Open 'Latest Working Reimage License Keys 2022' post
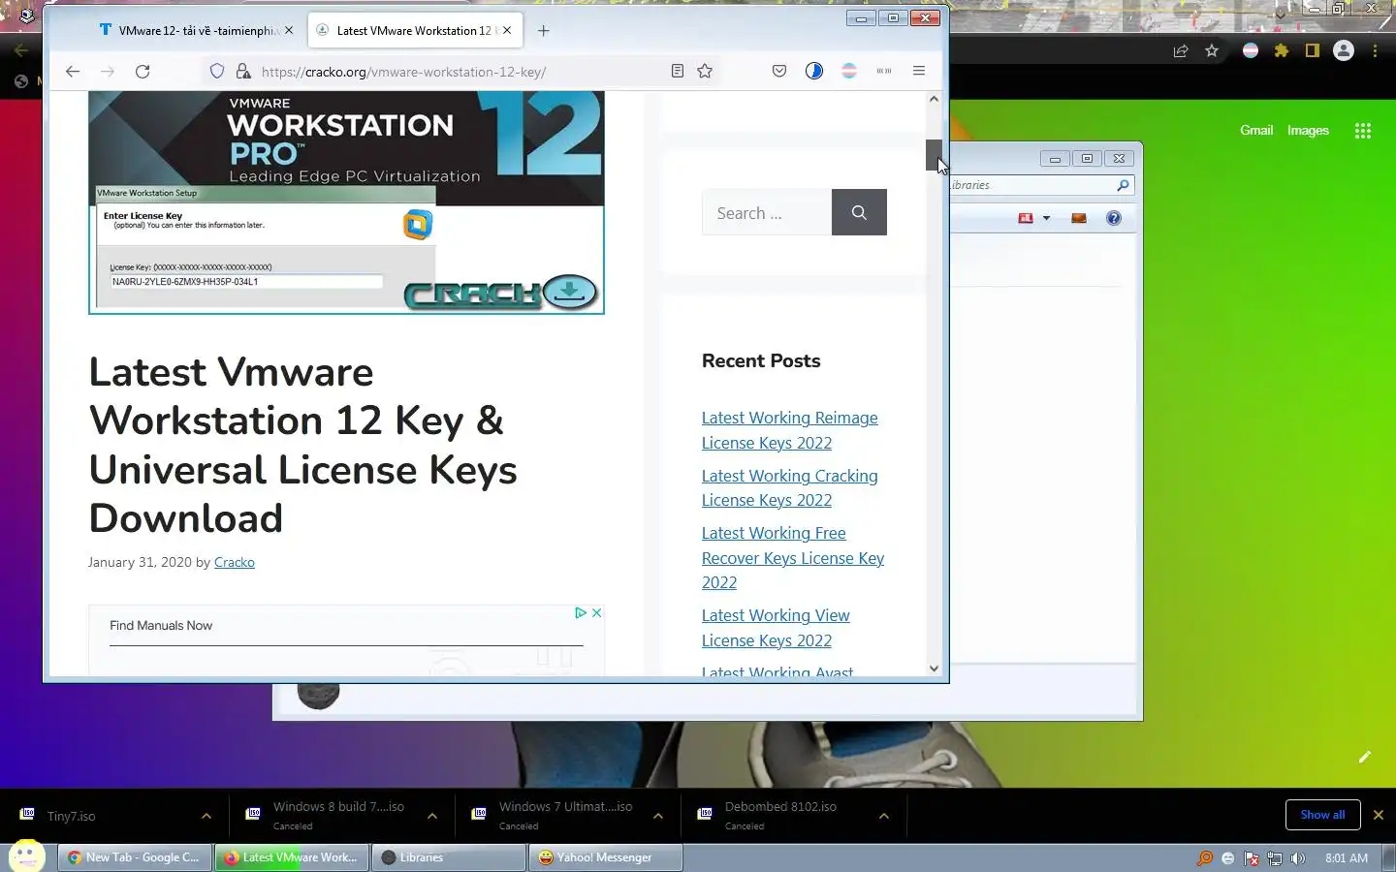This screenshot has height=872, width=1396. (x=790, y=430)
